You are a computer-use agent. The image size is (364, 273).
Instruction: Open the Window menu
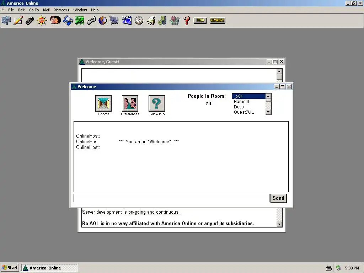coord(80,10)
